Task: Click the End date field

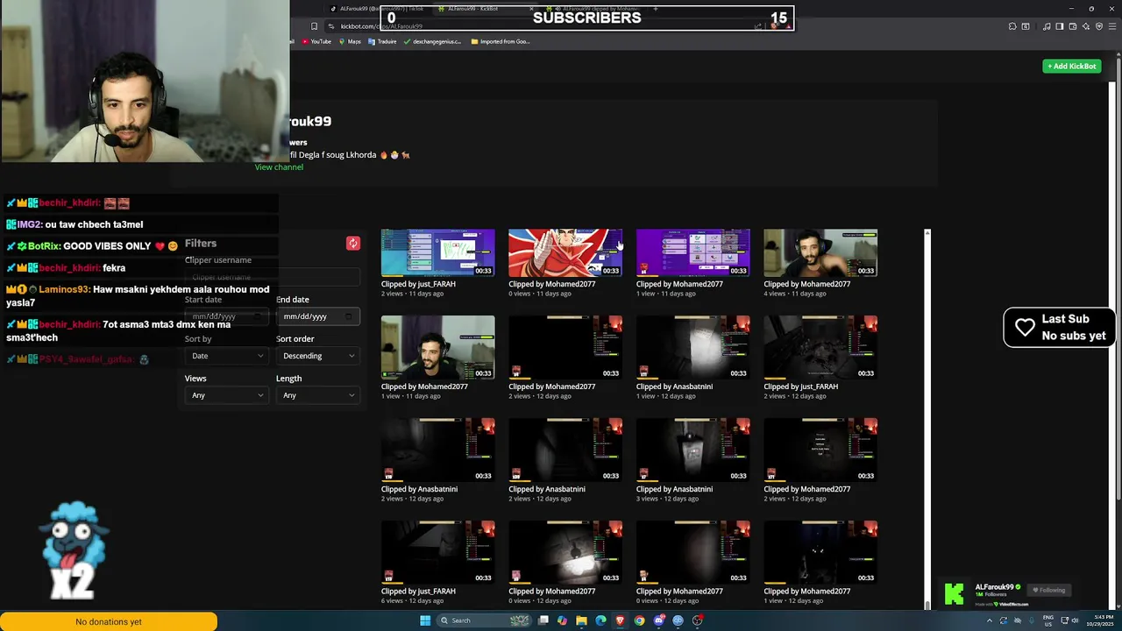Action: pyautogui.click(x=318, y=316)
